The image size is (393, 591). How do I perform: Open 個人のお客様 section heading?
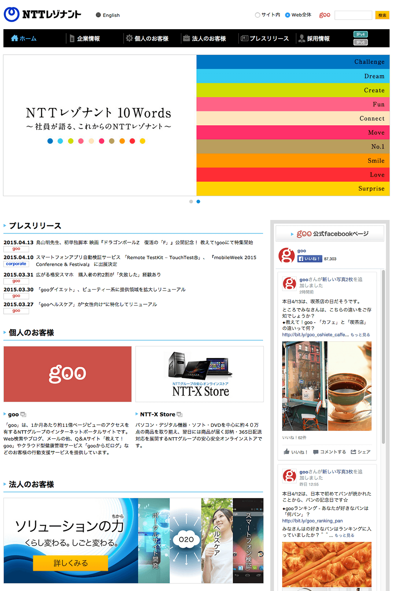click(x=31, y=333)
